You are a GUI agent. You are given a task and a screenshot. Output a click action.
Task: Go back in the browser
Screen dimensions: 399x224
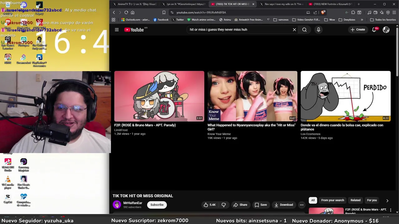click(114, 12)
